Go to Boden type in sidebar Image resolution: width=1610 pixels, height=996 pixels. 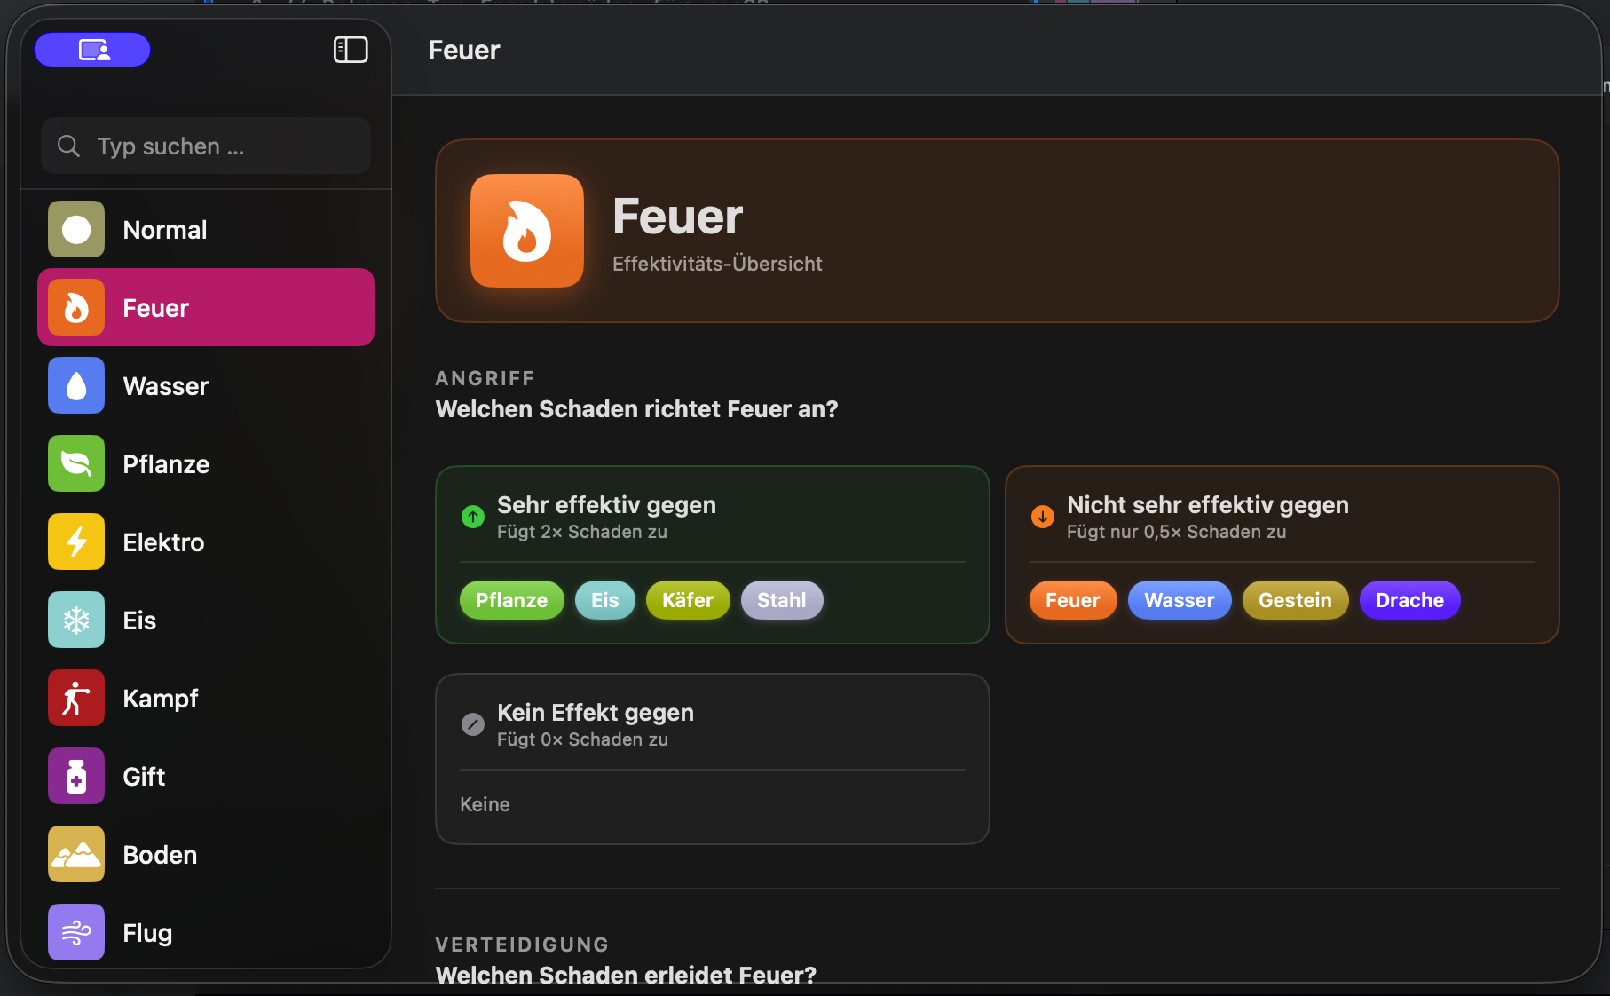[x=206, y=854]
